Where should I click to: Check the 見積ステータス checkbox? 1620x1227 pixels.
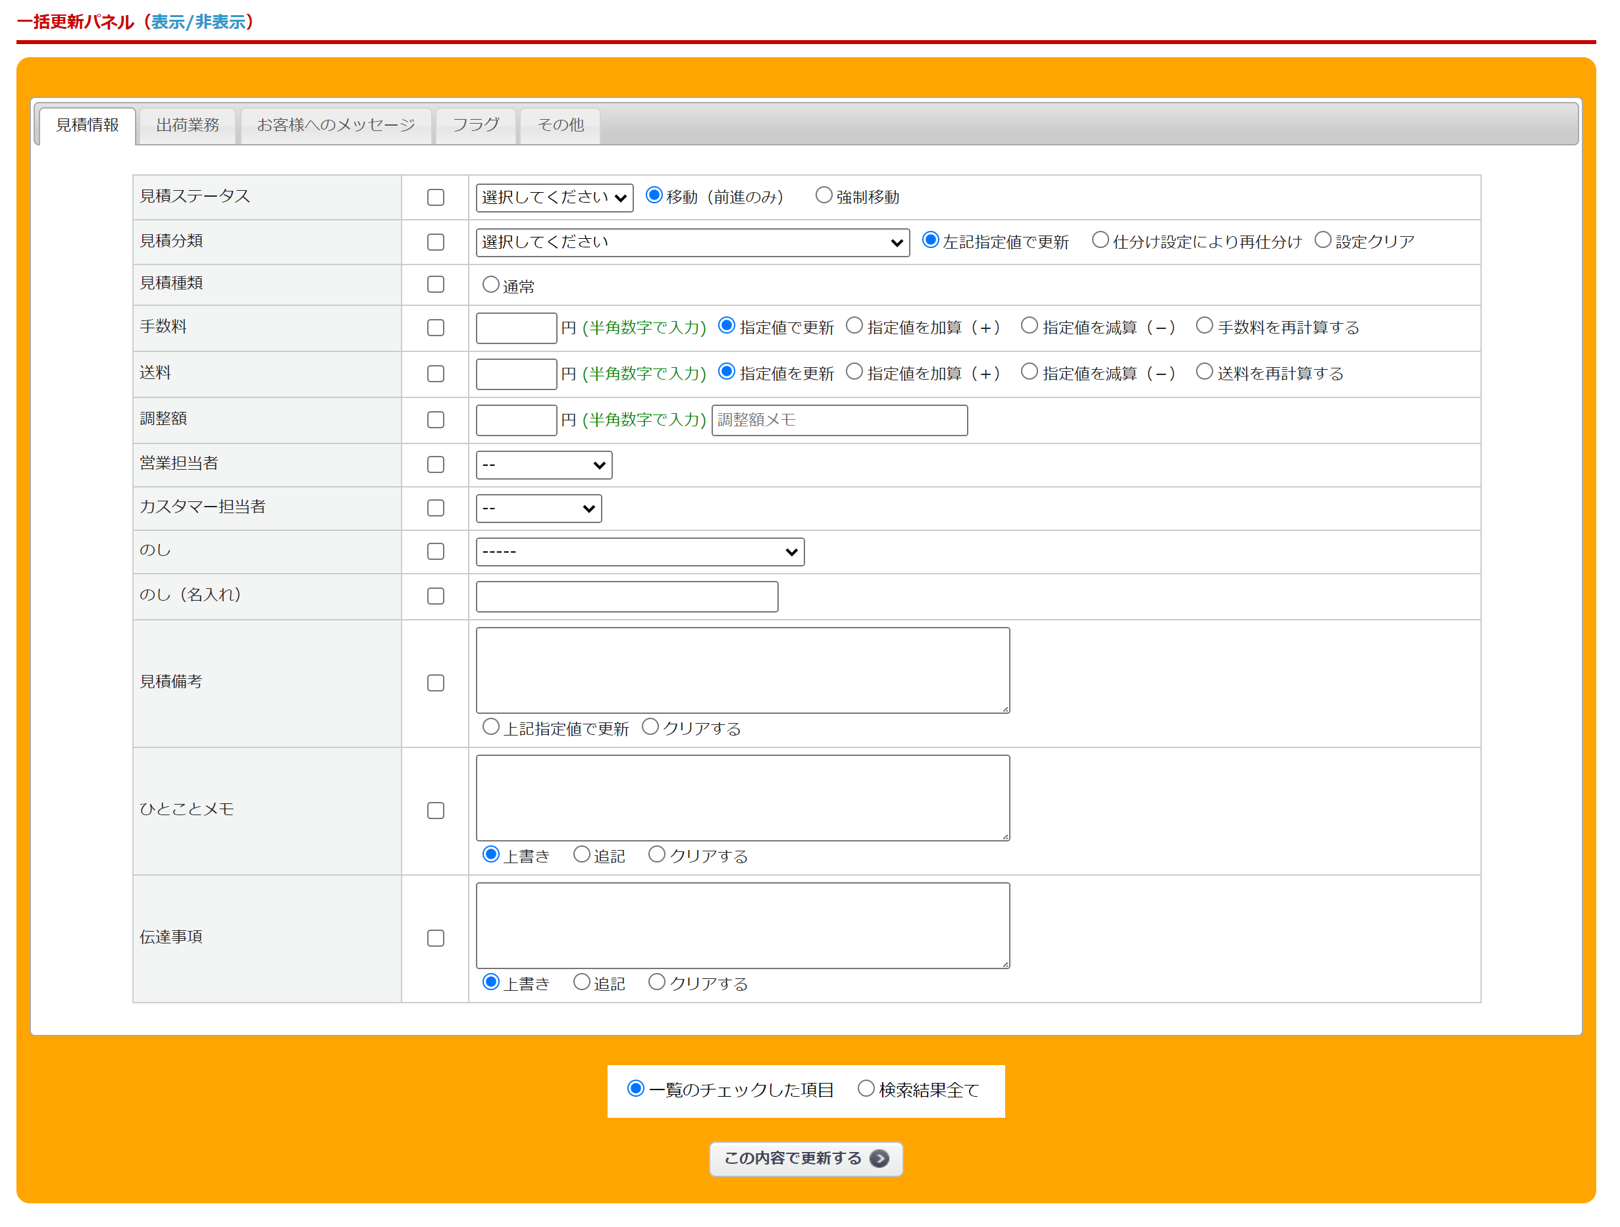coord(436,197)
